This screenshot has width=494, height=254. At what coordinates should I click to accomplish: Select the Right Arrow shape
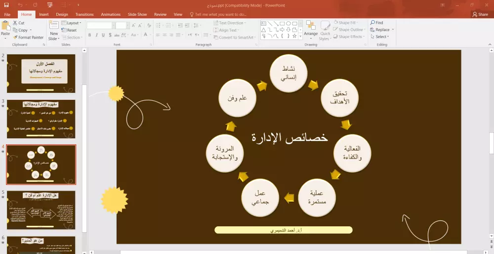[x=282, y=30]
